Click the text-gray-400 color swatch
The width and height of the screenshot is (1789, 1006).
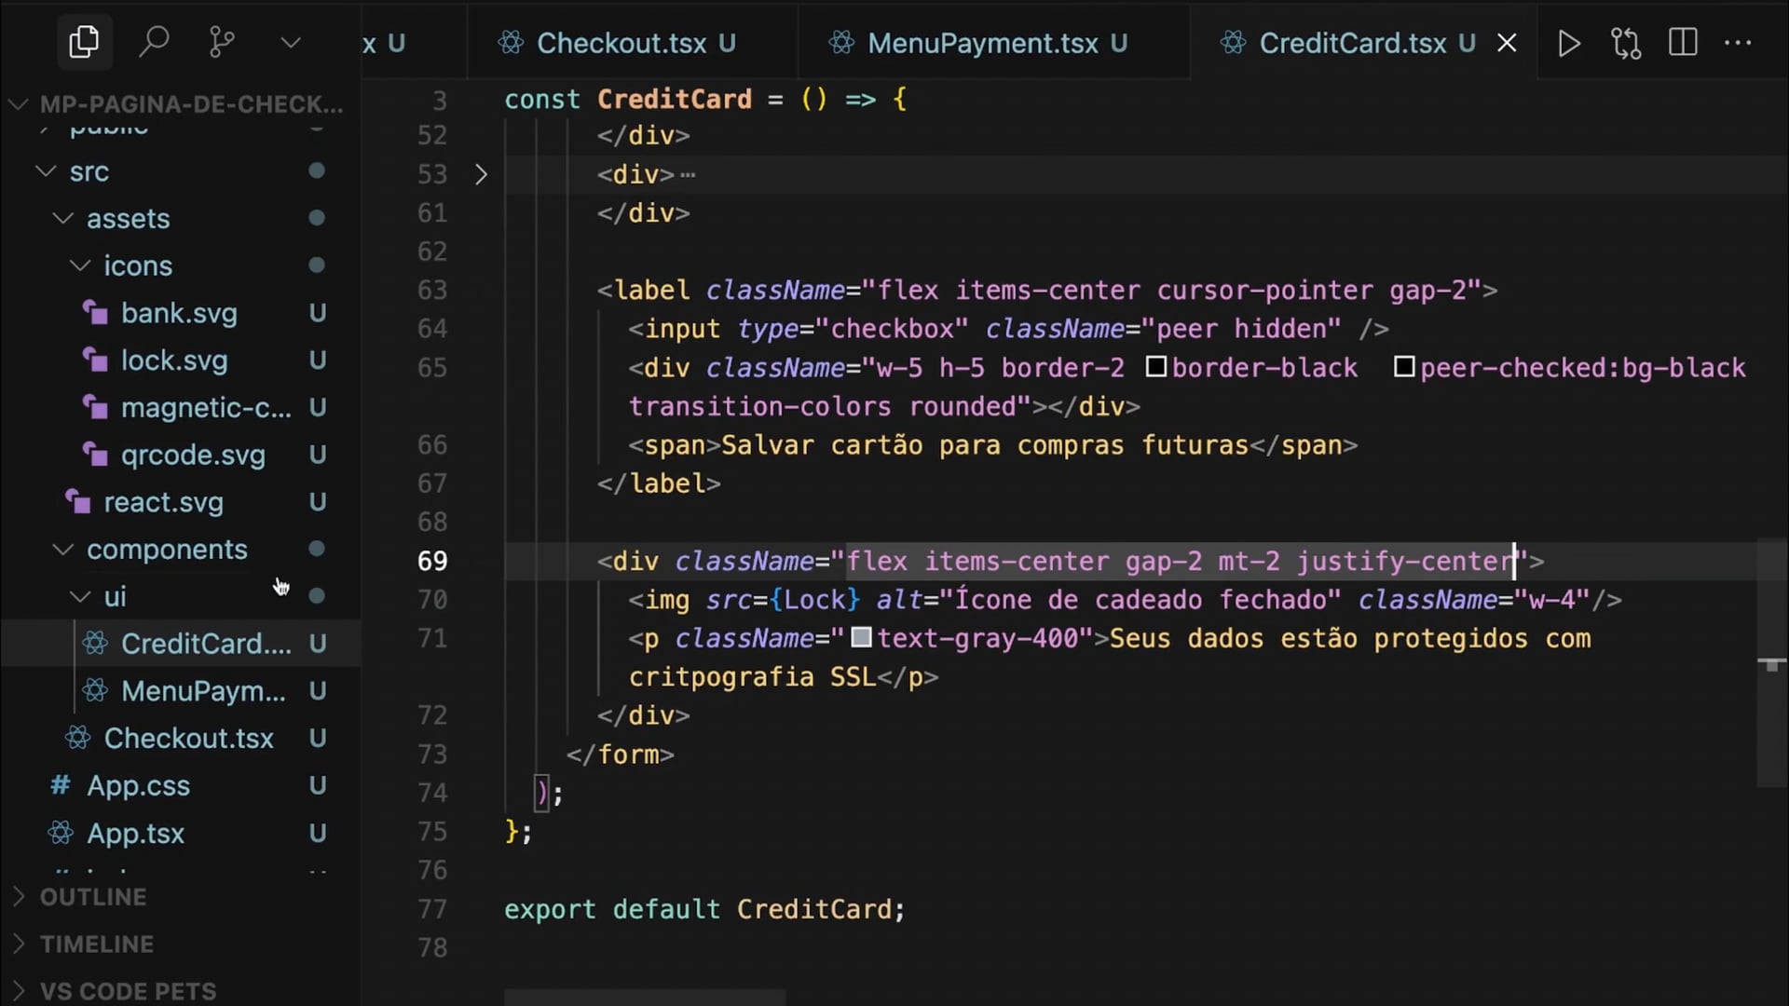pos(861,638)
